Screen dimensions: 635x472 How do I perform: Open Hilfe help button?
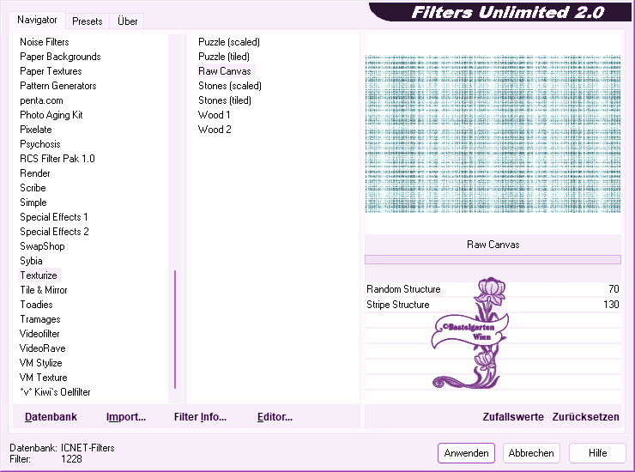pyautogui.click(x=597, y=453)
